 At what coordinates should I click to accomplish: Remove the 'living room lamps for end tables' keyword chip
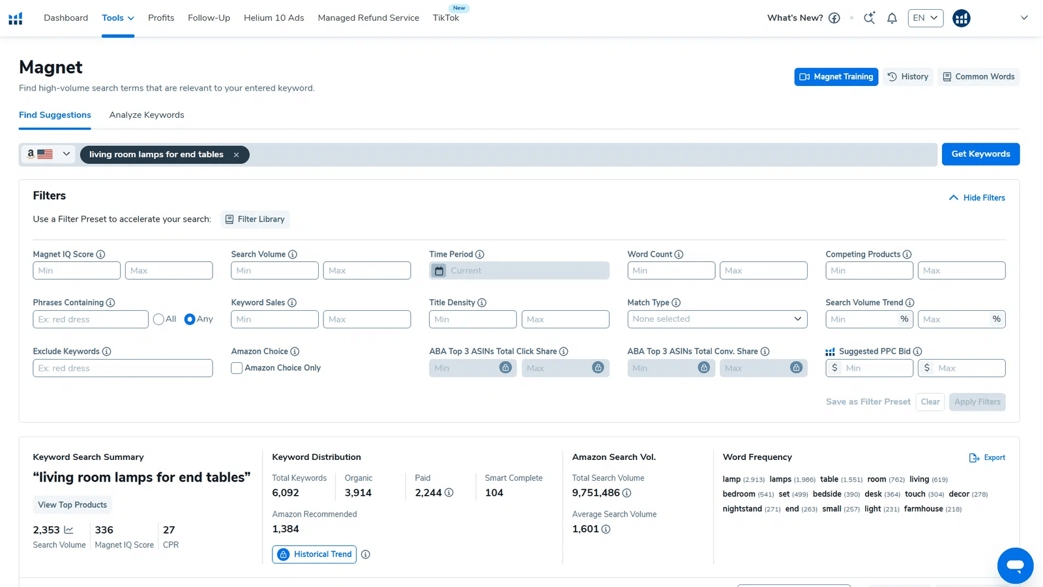tap(237, 155)
